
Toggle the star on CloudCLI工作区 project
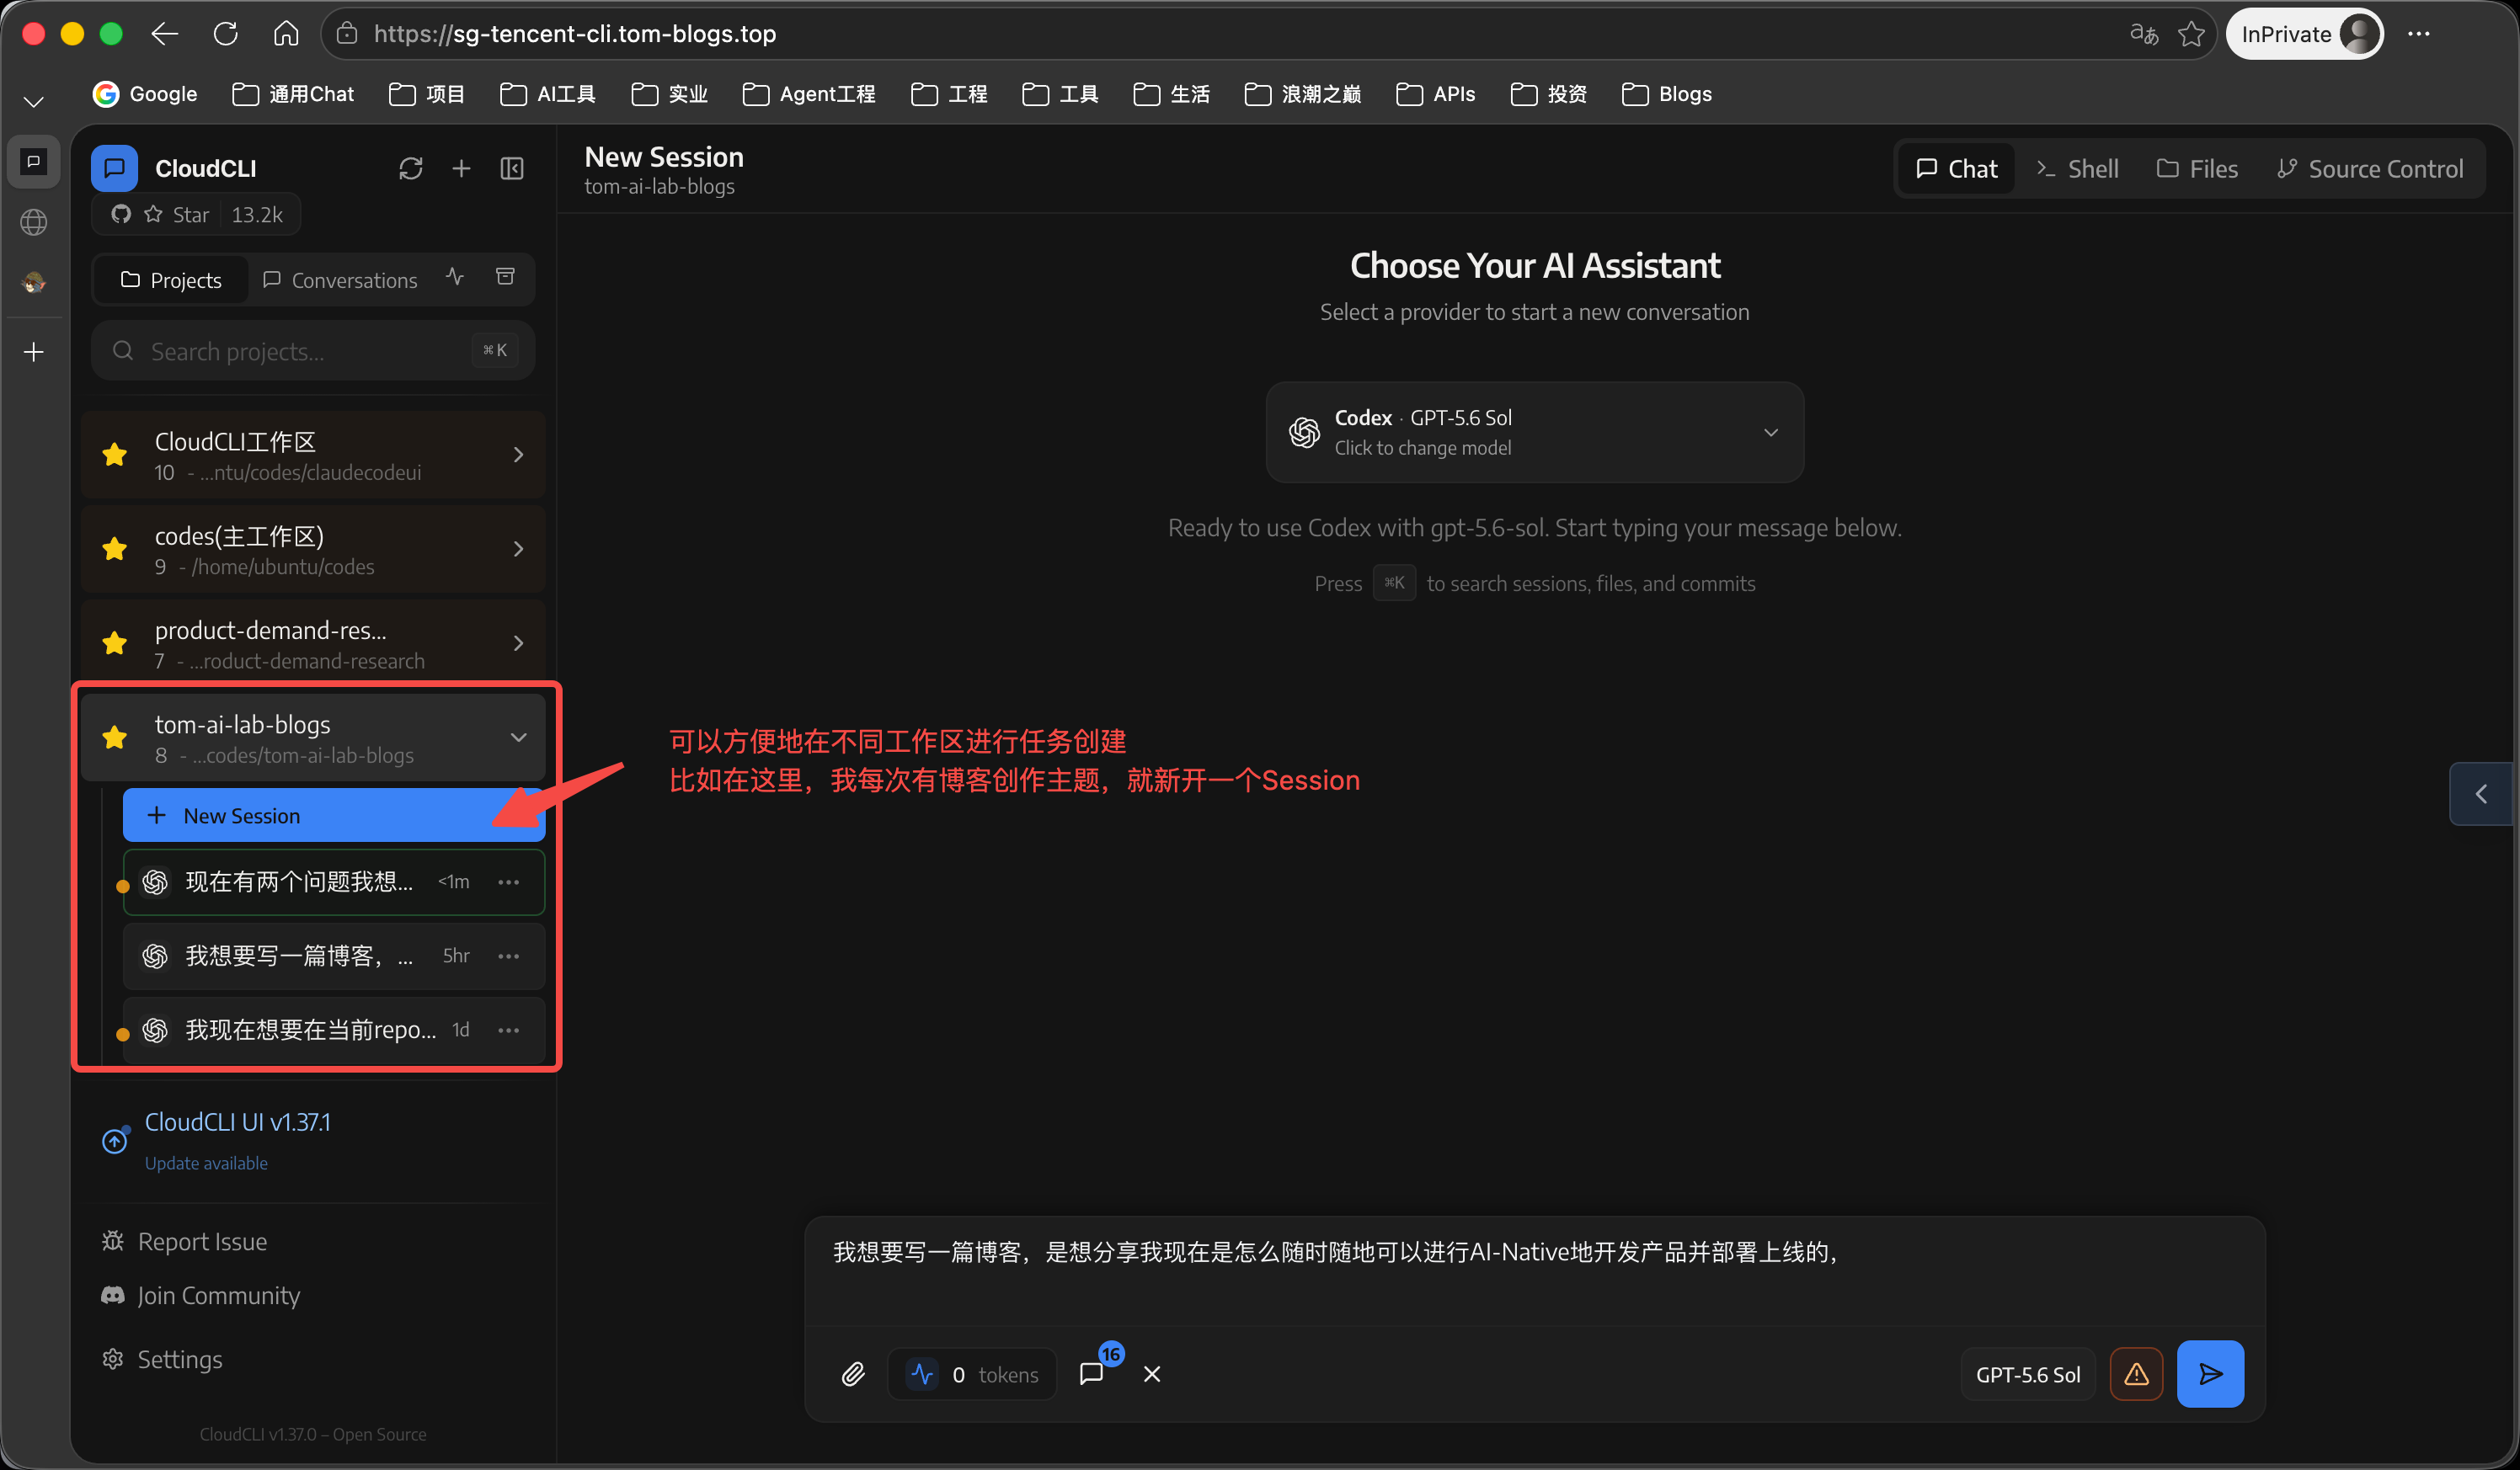tap(115, 455)
